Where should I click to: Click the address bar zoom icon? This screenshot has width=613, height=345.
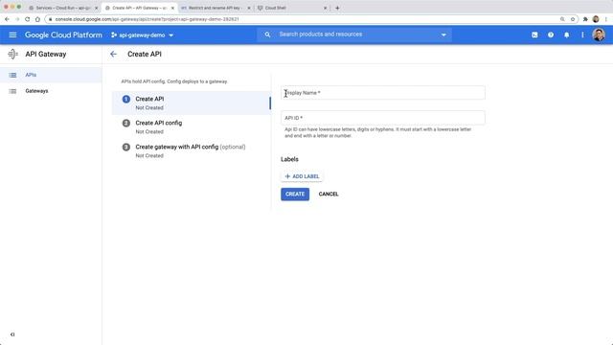[562, 19]
